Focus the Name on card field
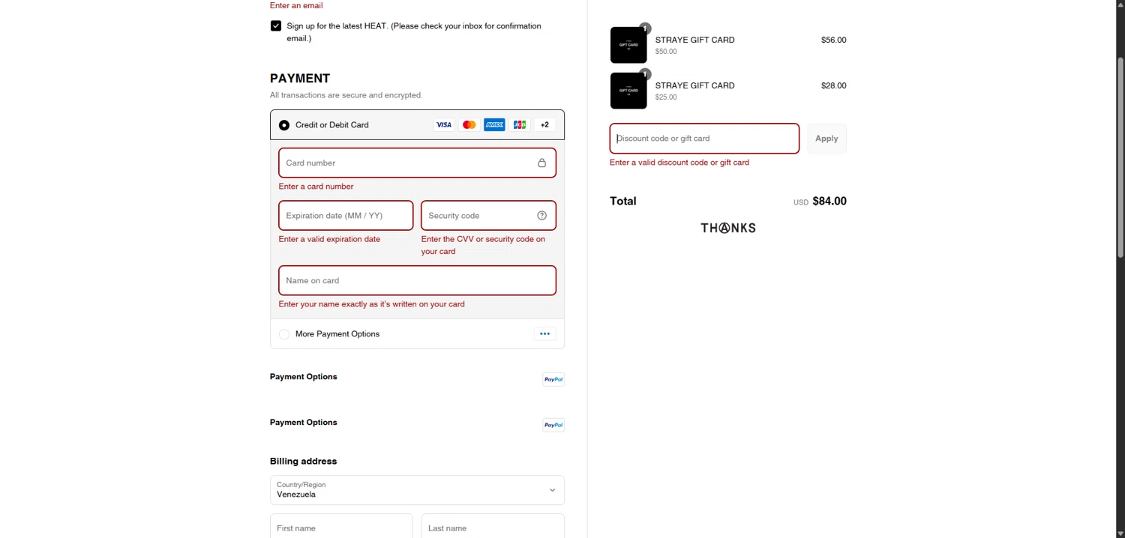The image size is (1125, 538). point(417,280)
